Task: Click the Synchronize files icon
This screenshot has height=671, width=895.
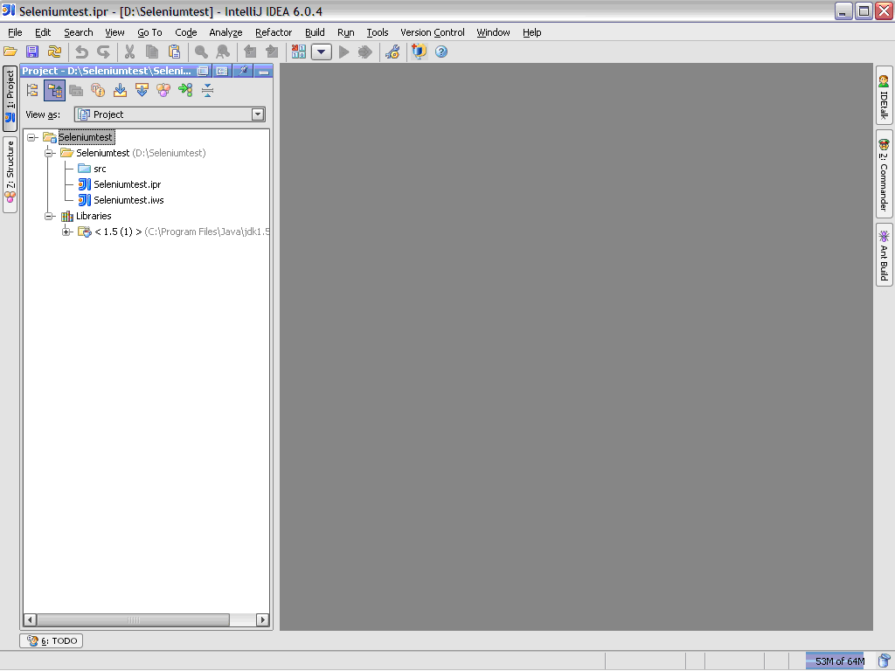Action: point(54,52)
